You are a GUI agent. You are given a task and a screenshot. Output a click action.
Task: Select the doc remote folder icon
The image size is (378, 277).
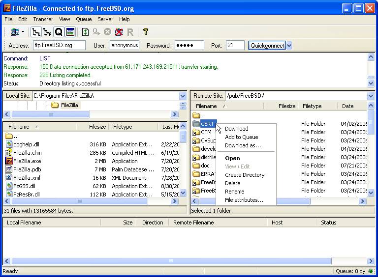tap(196, 166)
